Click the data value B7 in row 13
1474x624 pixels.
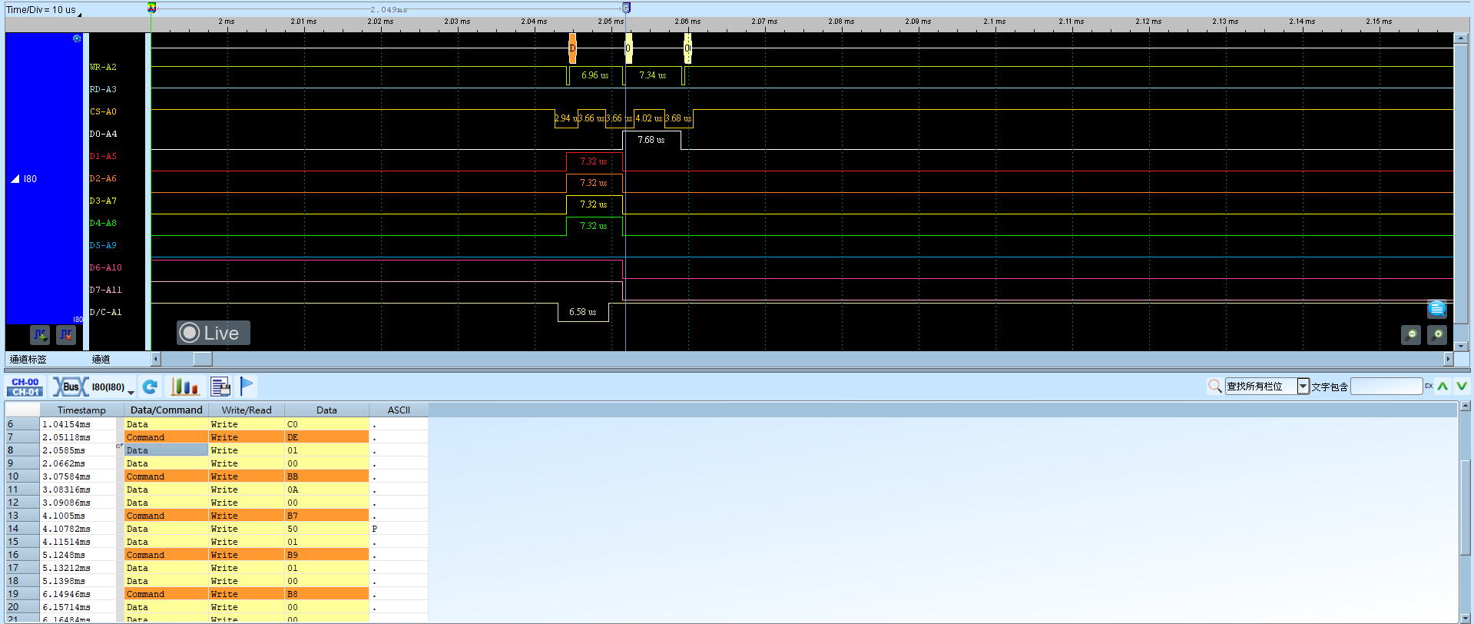point(326,516)
